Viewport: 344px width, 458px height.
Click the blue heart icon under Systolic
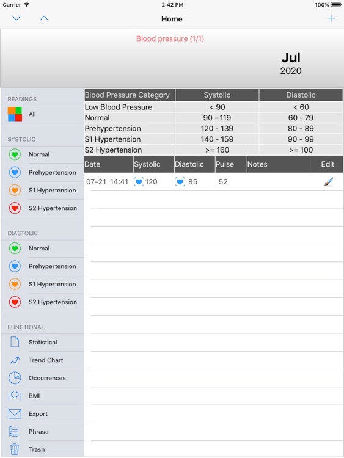click(x=15, y=172)
